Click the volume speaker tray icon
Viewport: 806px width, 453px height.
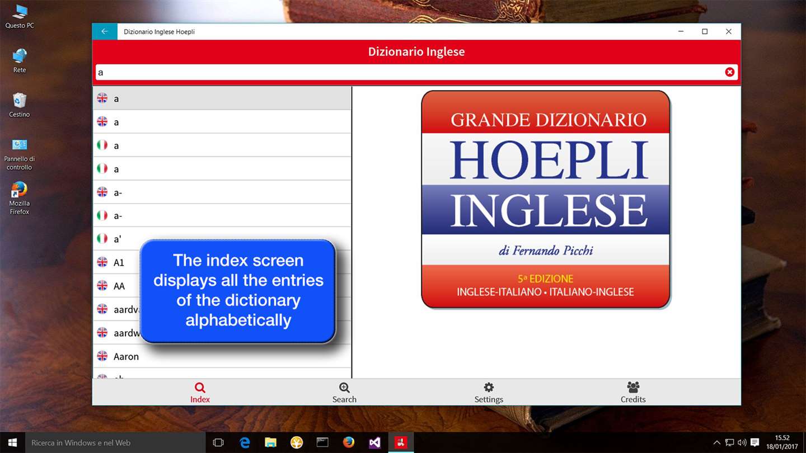click(x=742, y=442)
